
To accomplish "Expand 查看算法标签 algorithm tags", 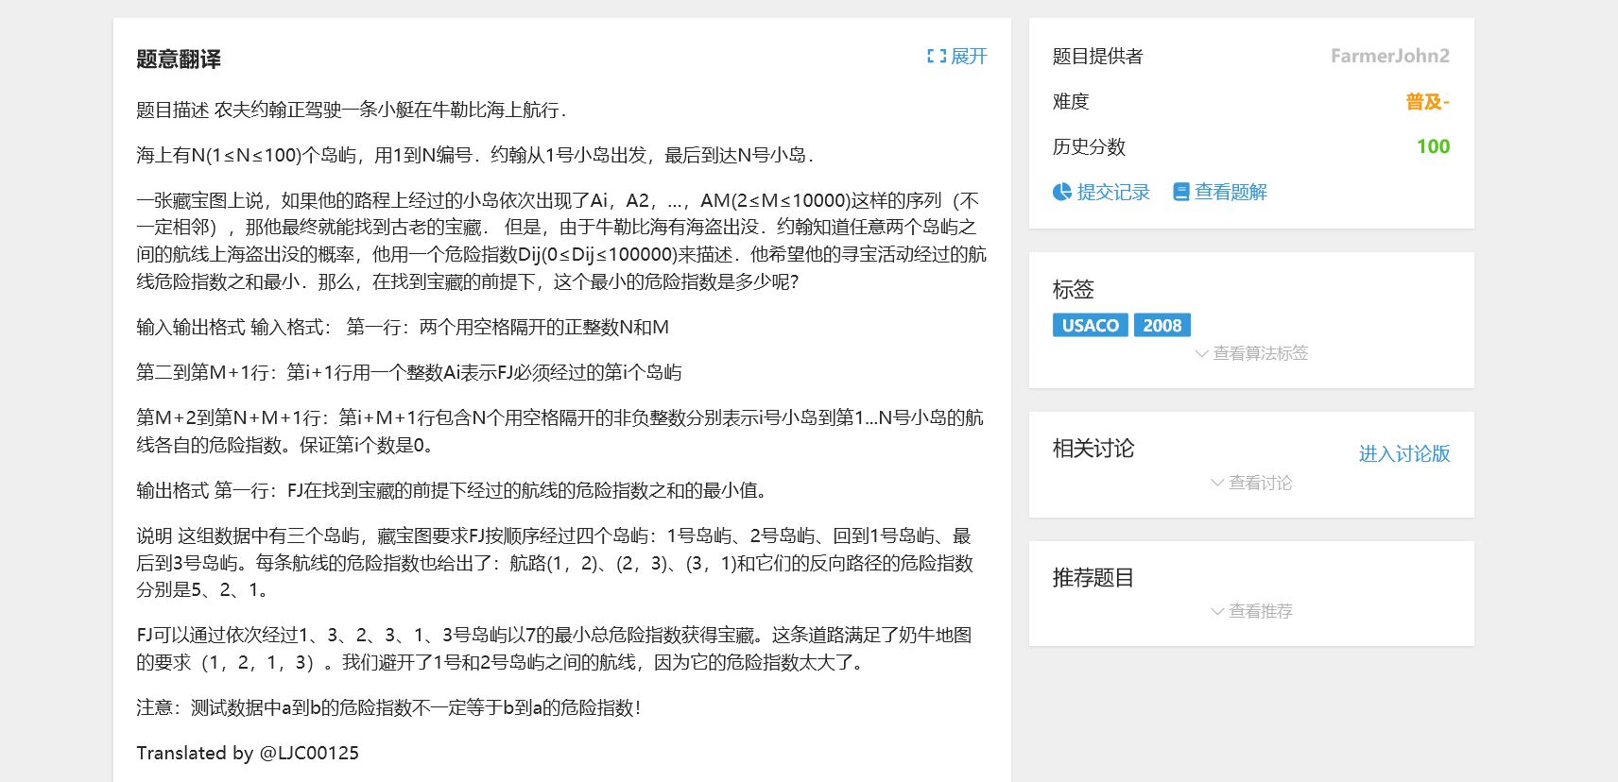I will point(1251,353).
